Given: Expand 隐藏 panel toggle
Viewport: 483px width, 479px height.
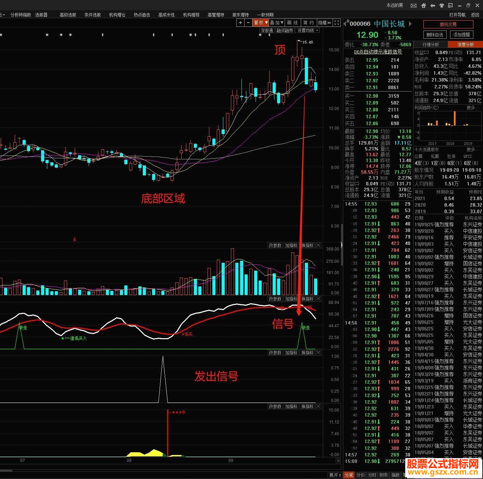Looking at the screenshot, I should [325, 23].
